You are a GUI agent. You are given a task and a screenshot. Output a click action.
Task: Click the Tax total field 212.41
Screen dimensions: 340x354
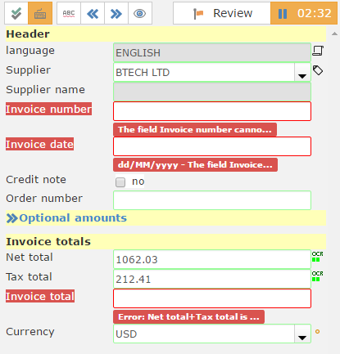[212, 279]
